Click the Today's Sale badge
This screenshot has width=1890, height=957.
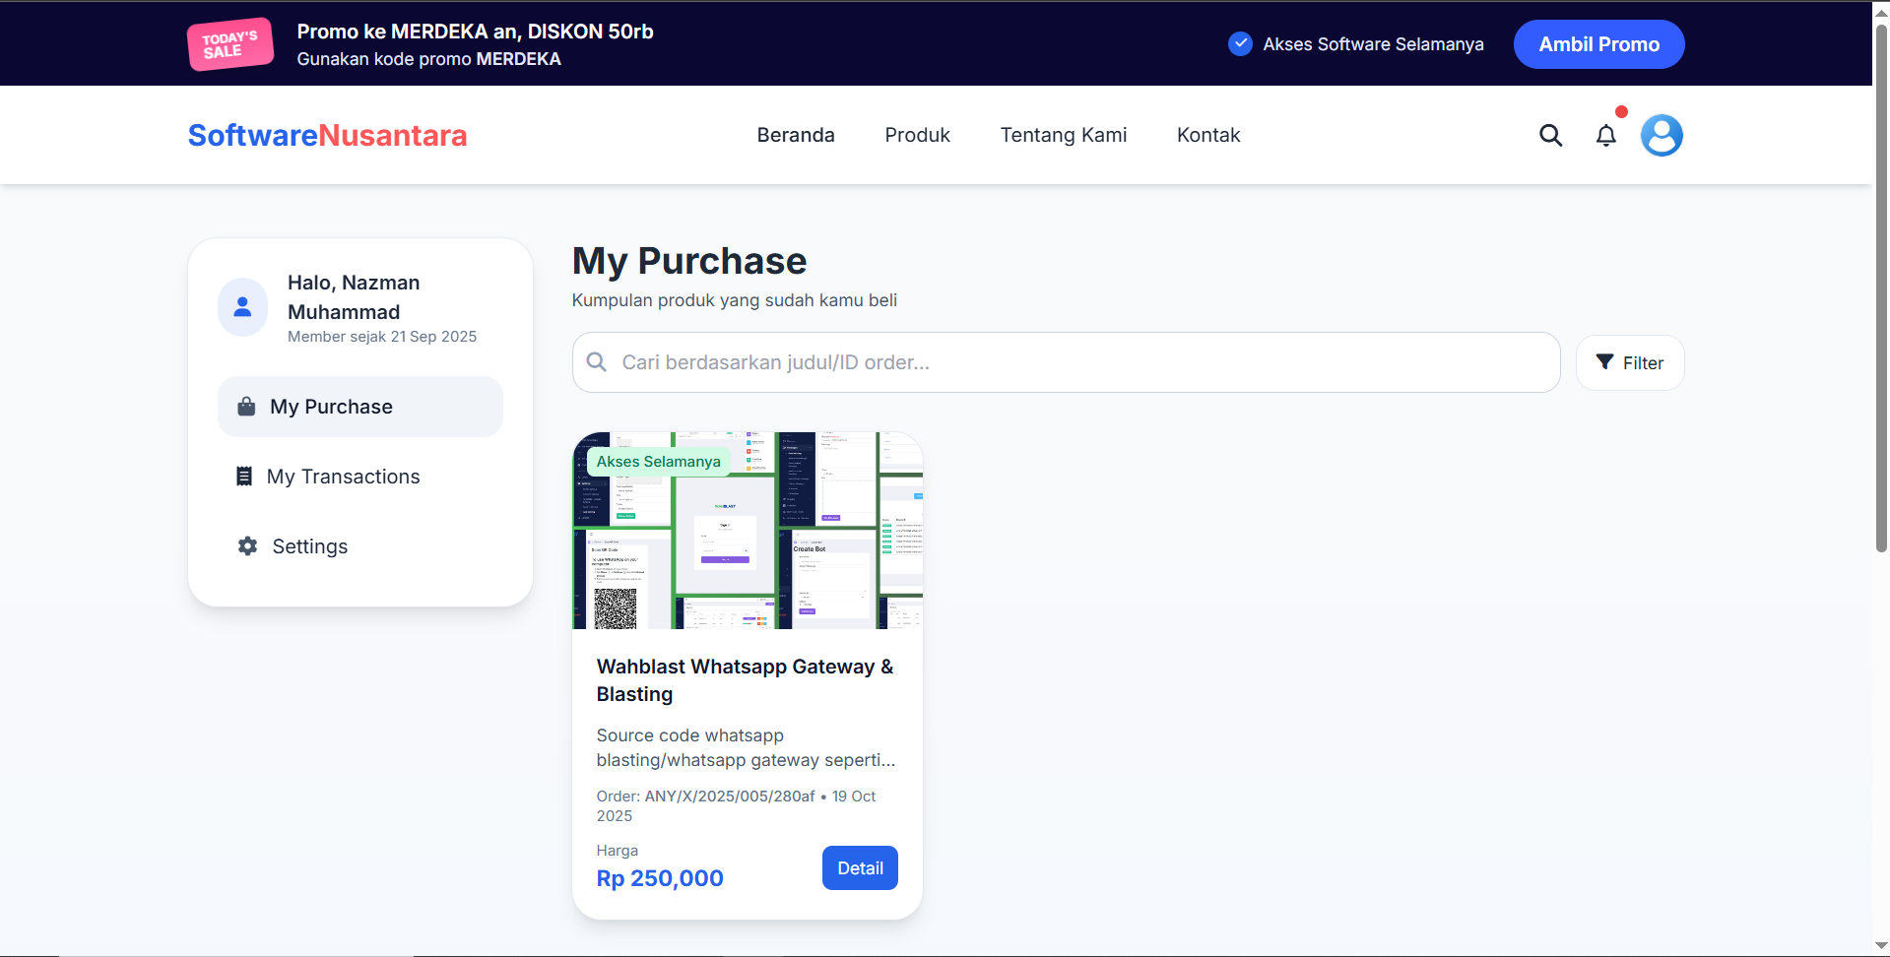click(x=230, y=44)
